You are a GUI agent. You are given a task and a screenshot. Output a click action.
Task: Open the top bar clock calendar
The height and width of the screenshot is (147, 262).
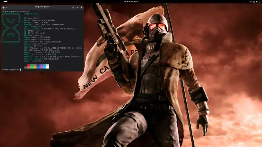pos(131,2)
